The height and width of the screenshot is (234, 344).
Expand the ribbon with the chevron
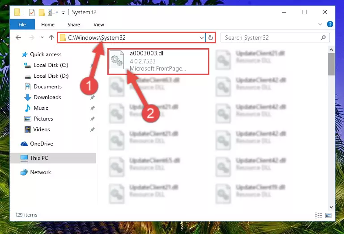320,24
